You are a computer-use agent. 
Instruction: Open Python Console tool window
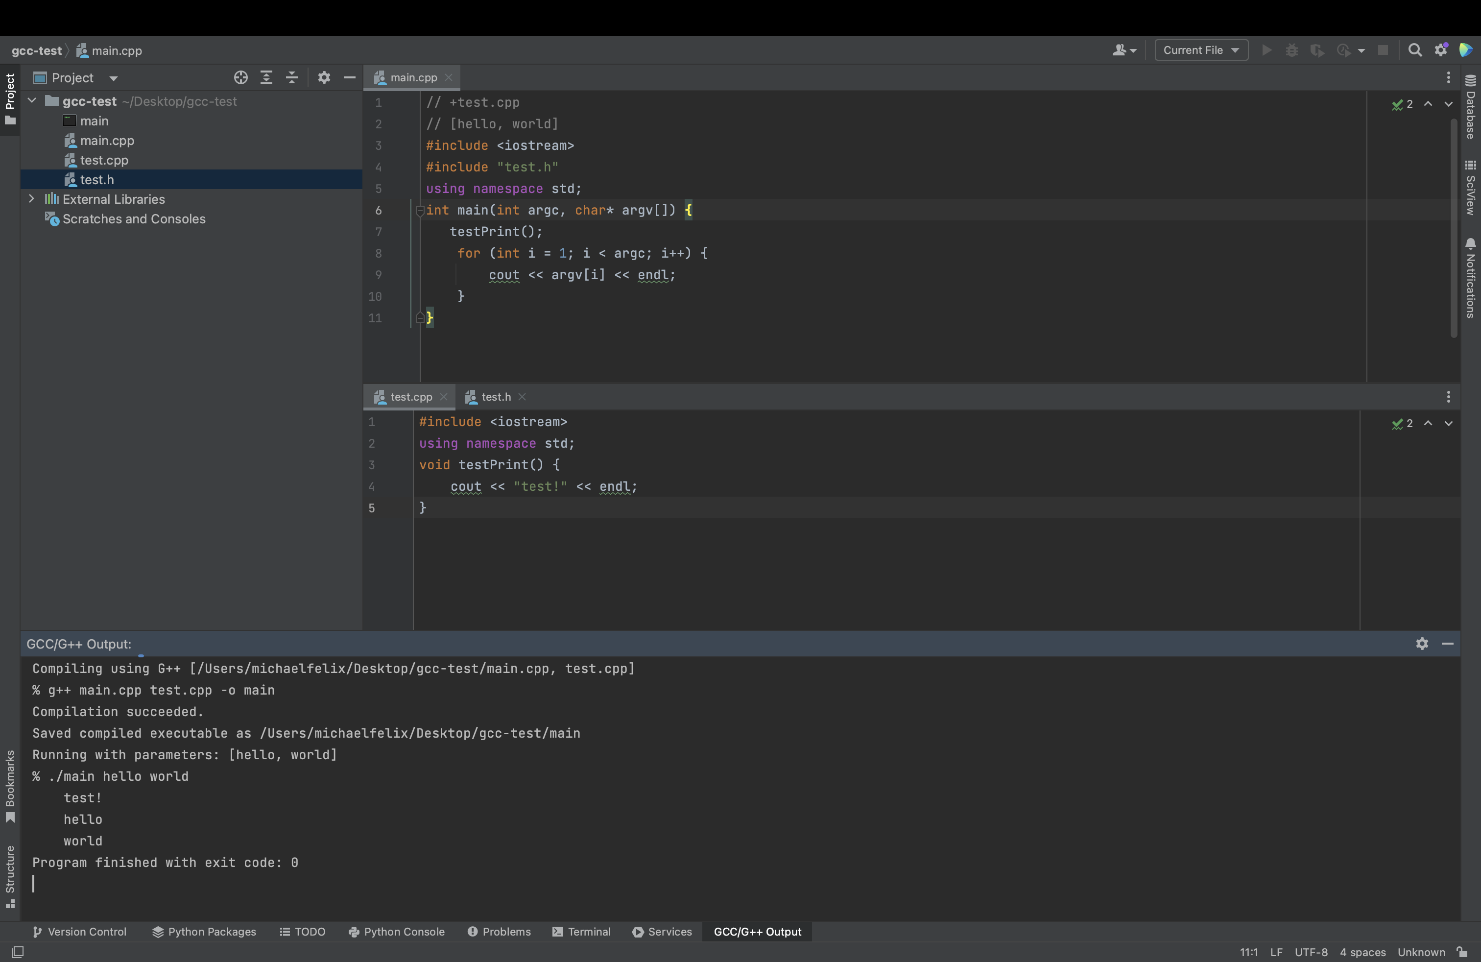pos(396,932)
